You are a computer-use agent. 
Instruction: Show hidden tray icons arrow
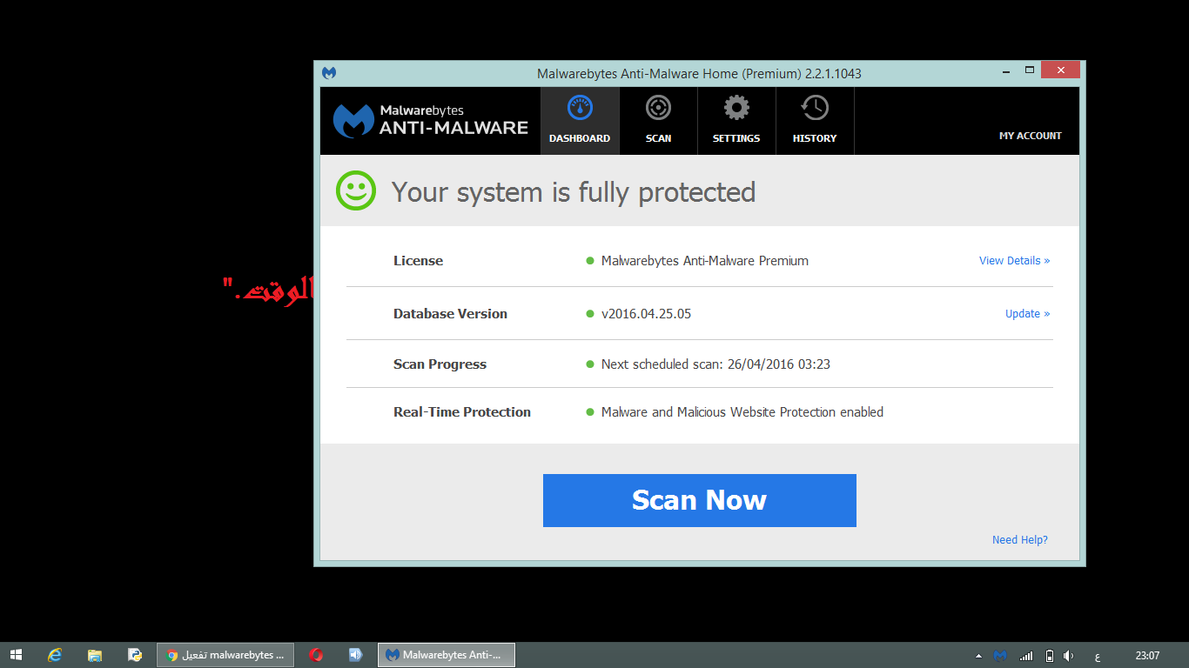(978, 656)
